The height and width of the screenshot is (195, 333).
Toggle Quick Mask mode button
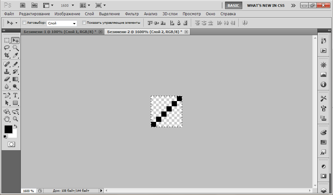coord(11,144)
